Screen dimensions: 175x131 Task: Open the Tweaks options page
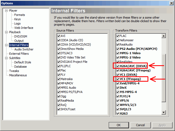14,71
